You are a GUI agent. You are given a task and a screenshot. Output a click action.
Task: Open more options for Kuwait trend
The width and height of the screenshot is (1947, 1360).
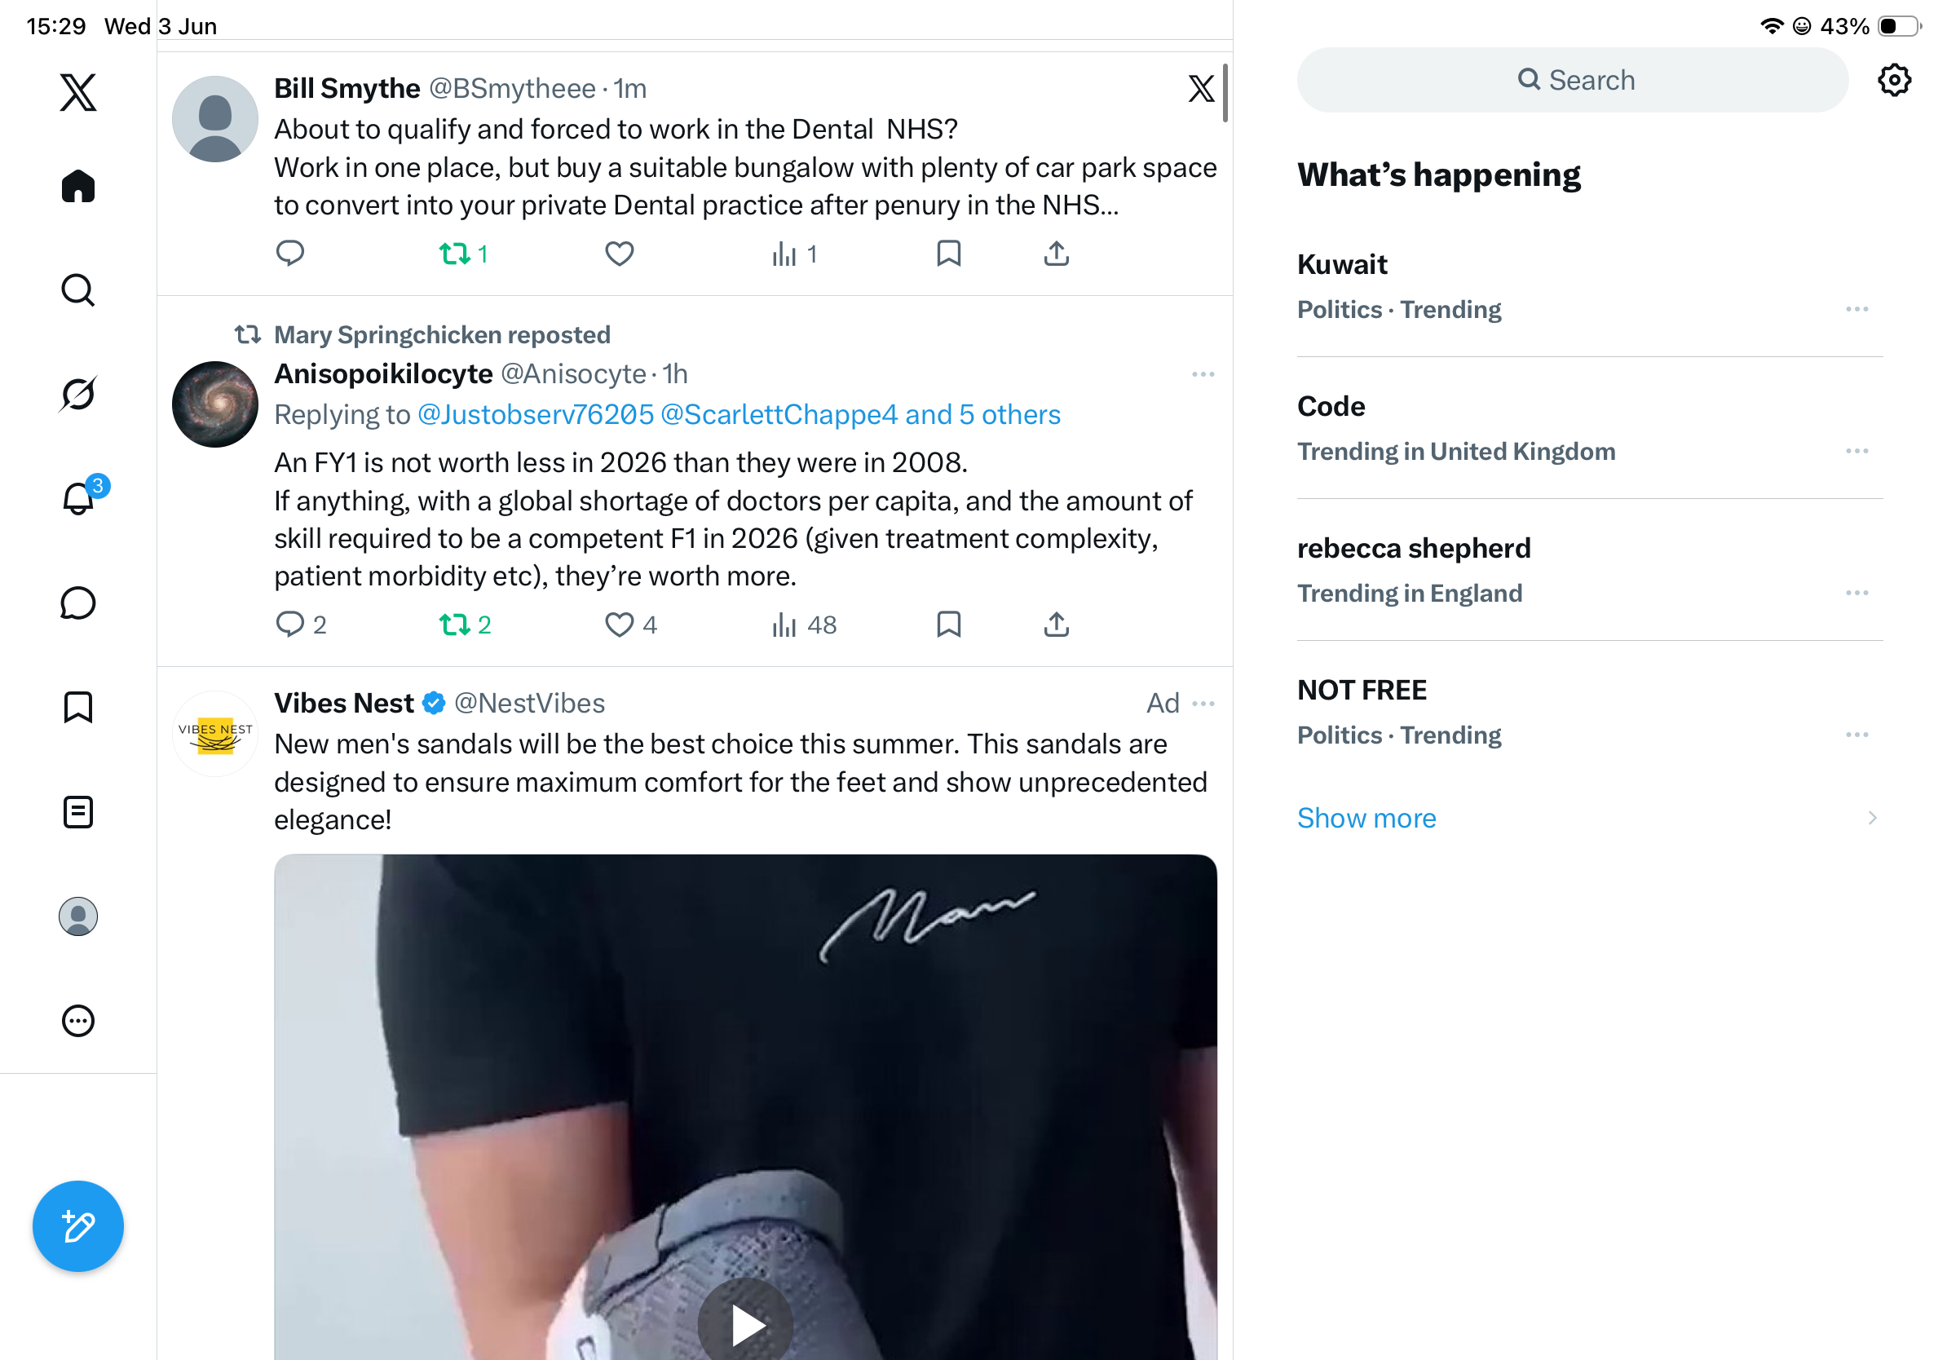1857,310
